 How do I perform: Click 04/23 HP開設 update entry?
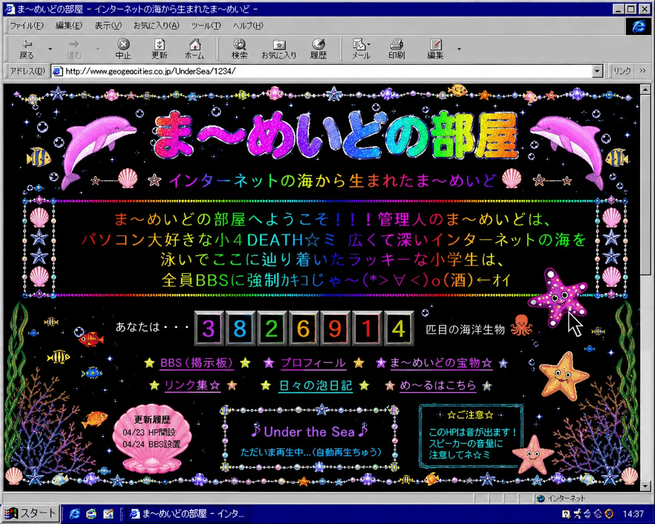point(149,432)
